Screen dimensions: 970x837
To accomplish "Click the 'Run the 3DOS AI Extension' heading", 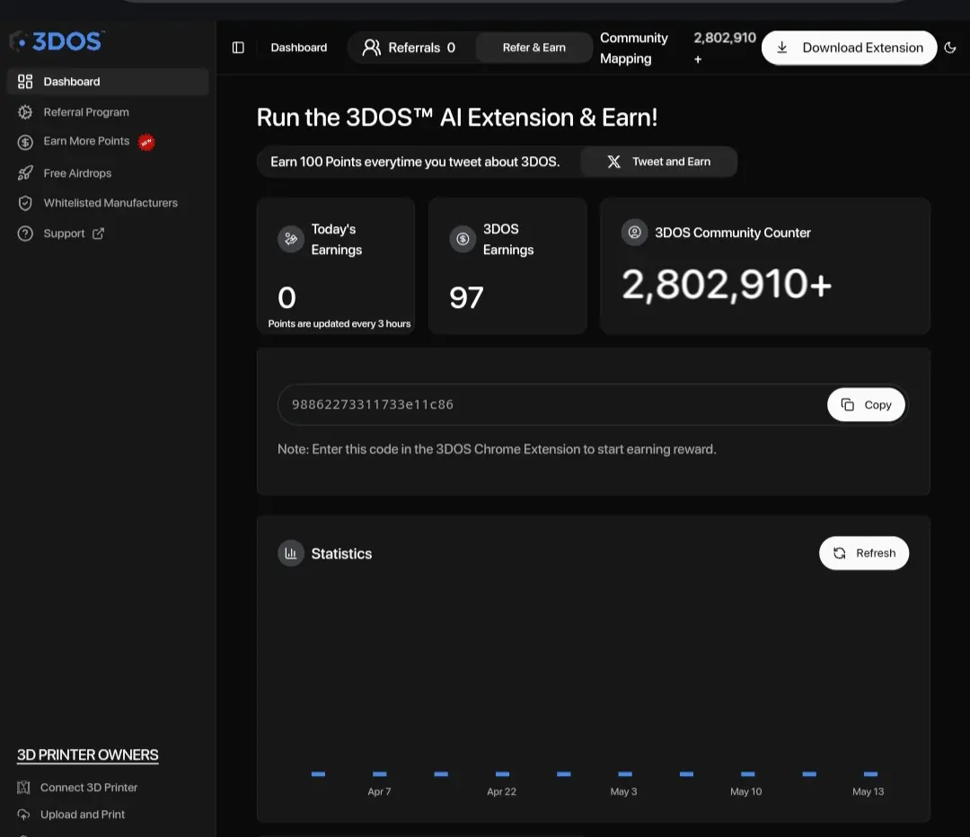I will 457,118.
